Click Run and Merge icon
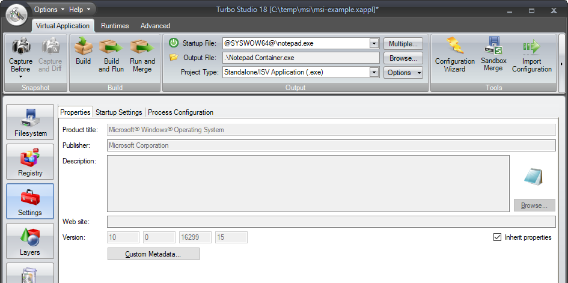 pos(142,46)
